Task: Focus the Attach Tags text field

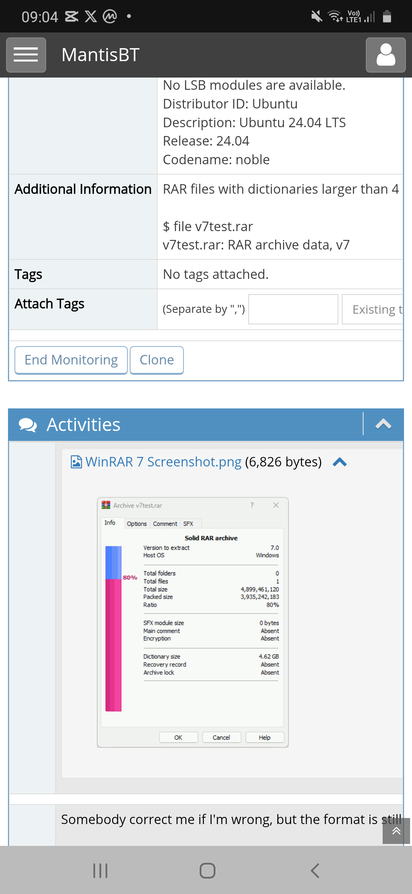Action: coord(293,309)
